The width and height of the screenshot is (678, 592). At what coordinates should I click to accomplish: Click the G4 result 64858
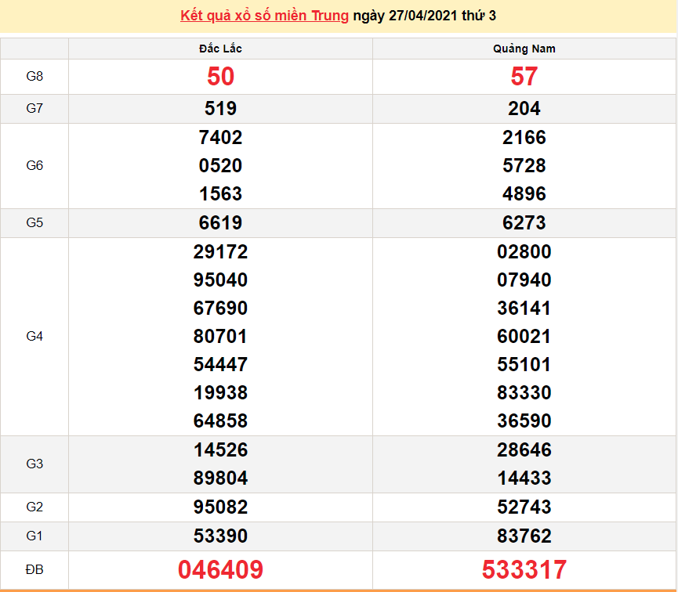point(220,421)
